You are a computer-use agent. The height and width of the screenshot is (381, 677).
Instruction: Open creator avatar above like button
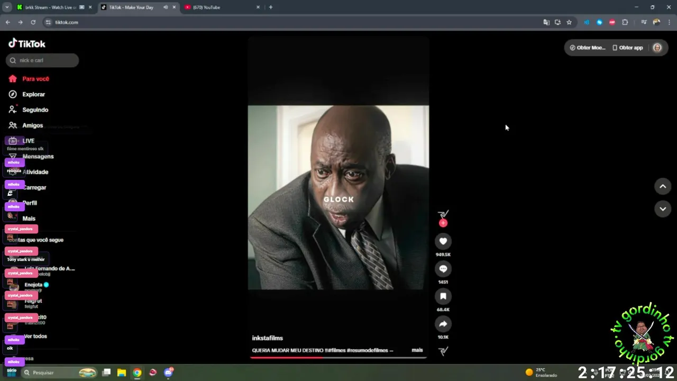click(x=443, y=214)
